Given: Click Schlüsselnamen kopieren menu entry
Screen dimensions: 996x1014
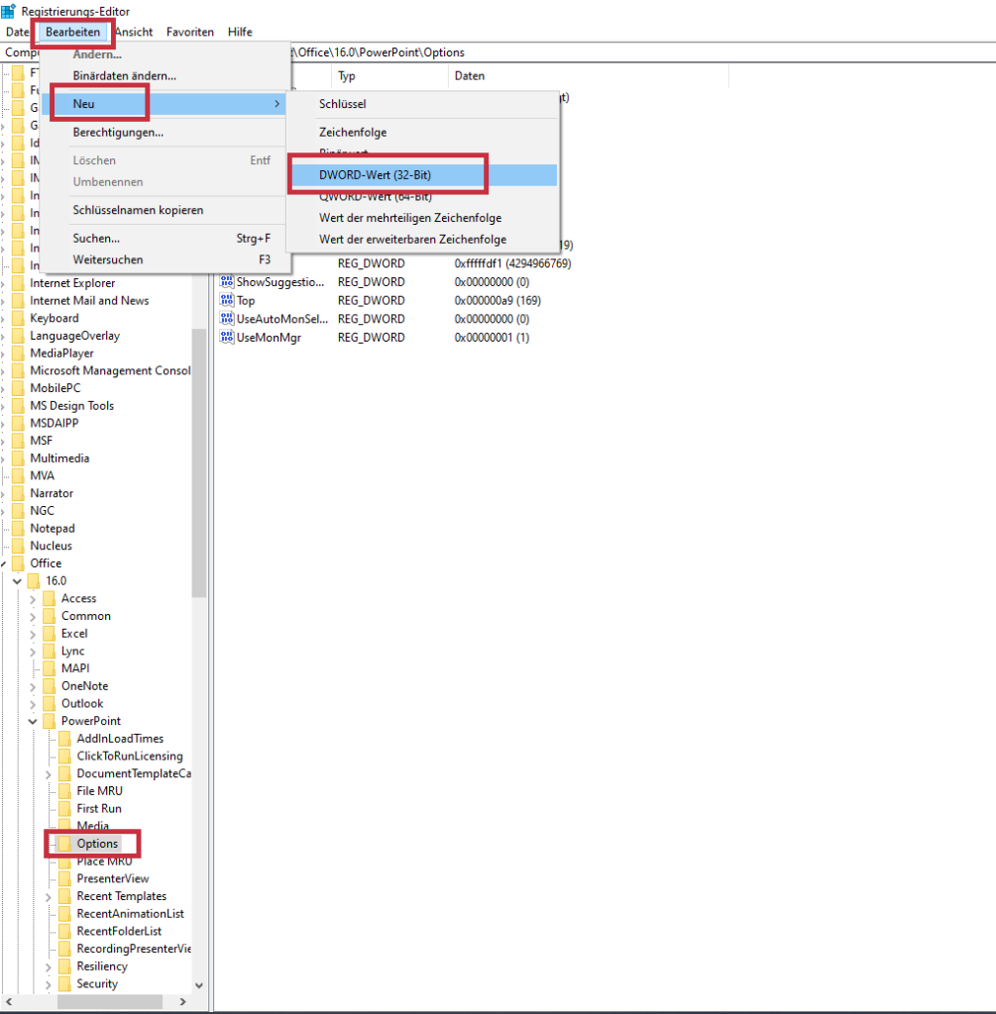Looking at the screenshot, I should click(x=138, y=210).
